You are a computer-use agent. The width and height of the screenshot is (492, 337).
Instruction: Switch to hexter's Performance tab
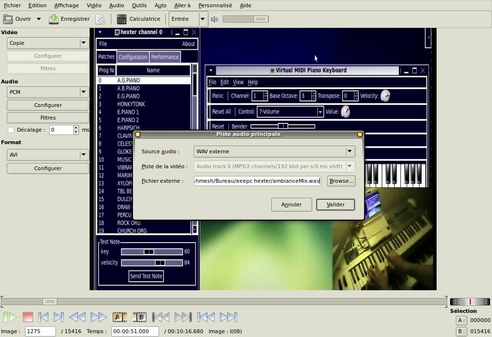[x=165, y=56]
